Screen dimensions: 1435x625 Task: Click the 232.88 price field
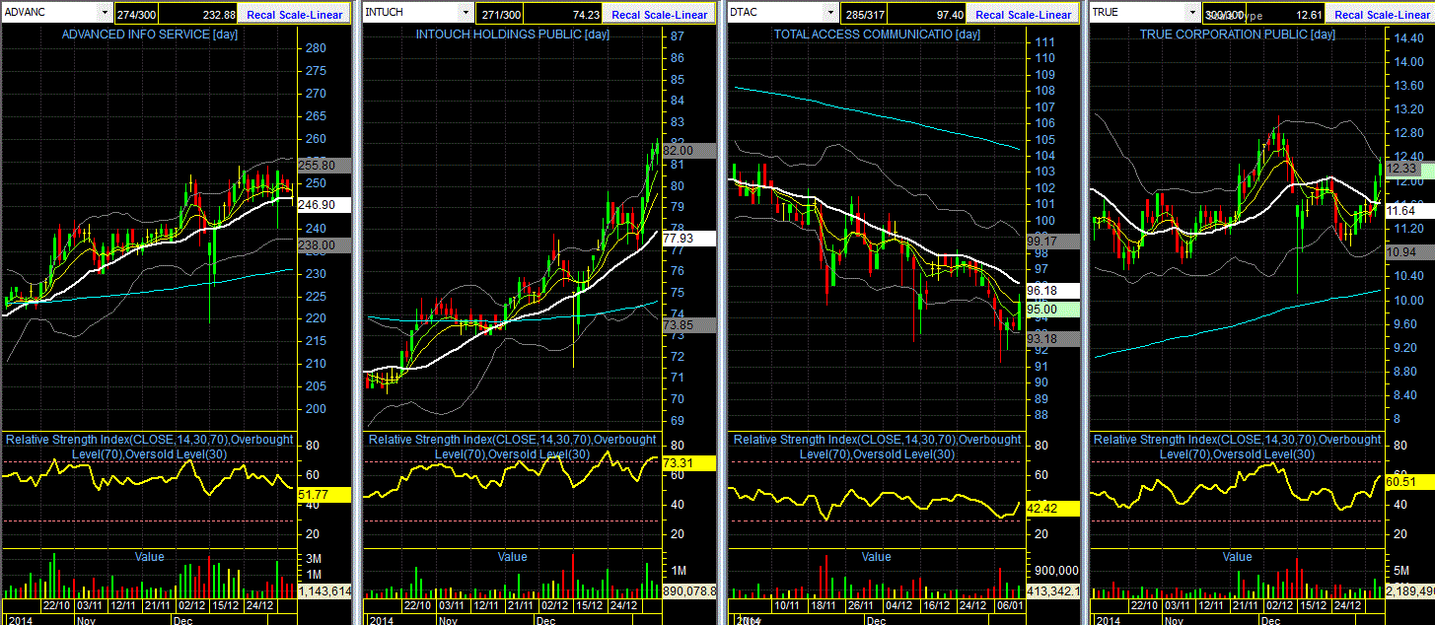(x=198, y=15)
